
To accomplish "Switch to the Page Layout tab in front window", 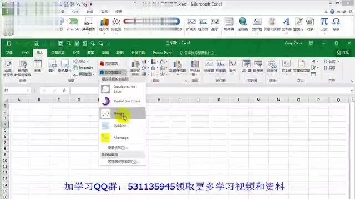I will [58, 53].
